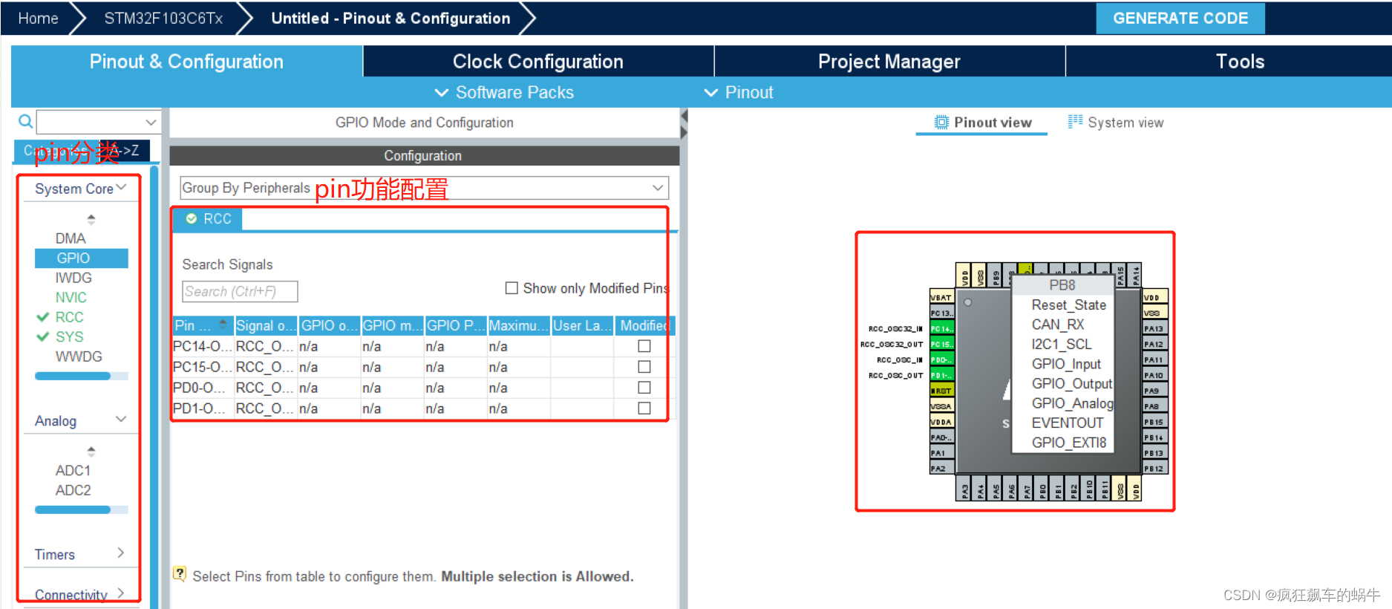Click the PA3 pin on chip bottom
1392x609 pixels.
(x=964, y=489)
